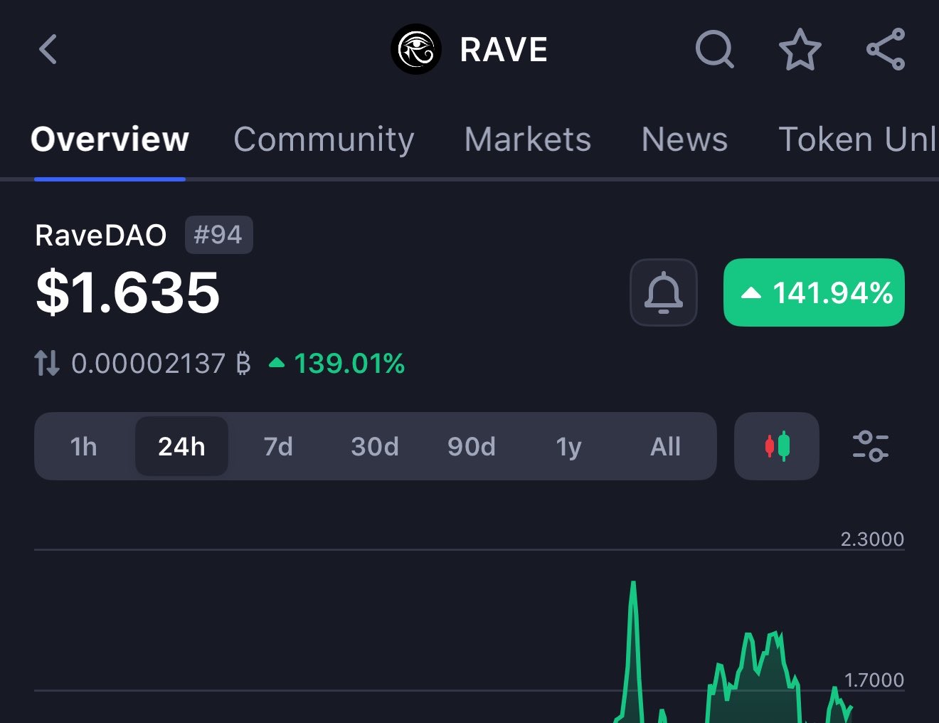939x723 pixels.
Task: Choose the 30d chart range
Action: 375,446
